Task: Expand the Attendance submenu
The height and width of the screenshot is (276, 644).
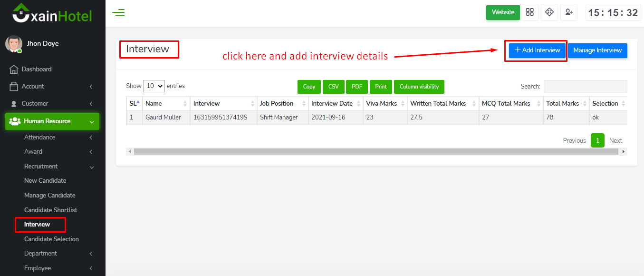Action: 57,138
